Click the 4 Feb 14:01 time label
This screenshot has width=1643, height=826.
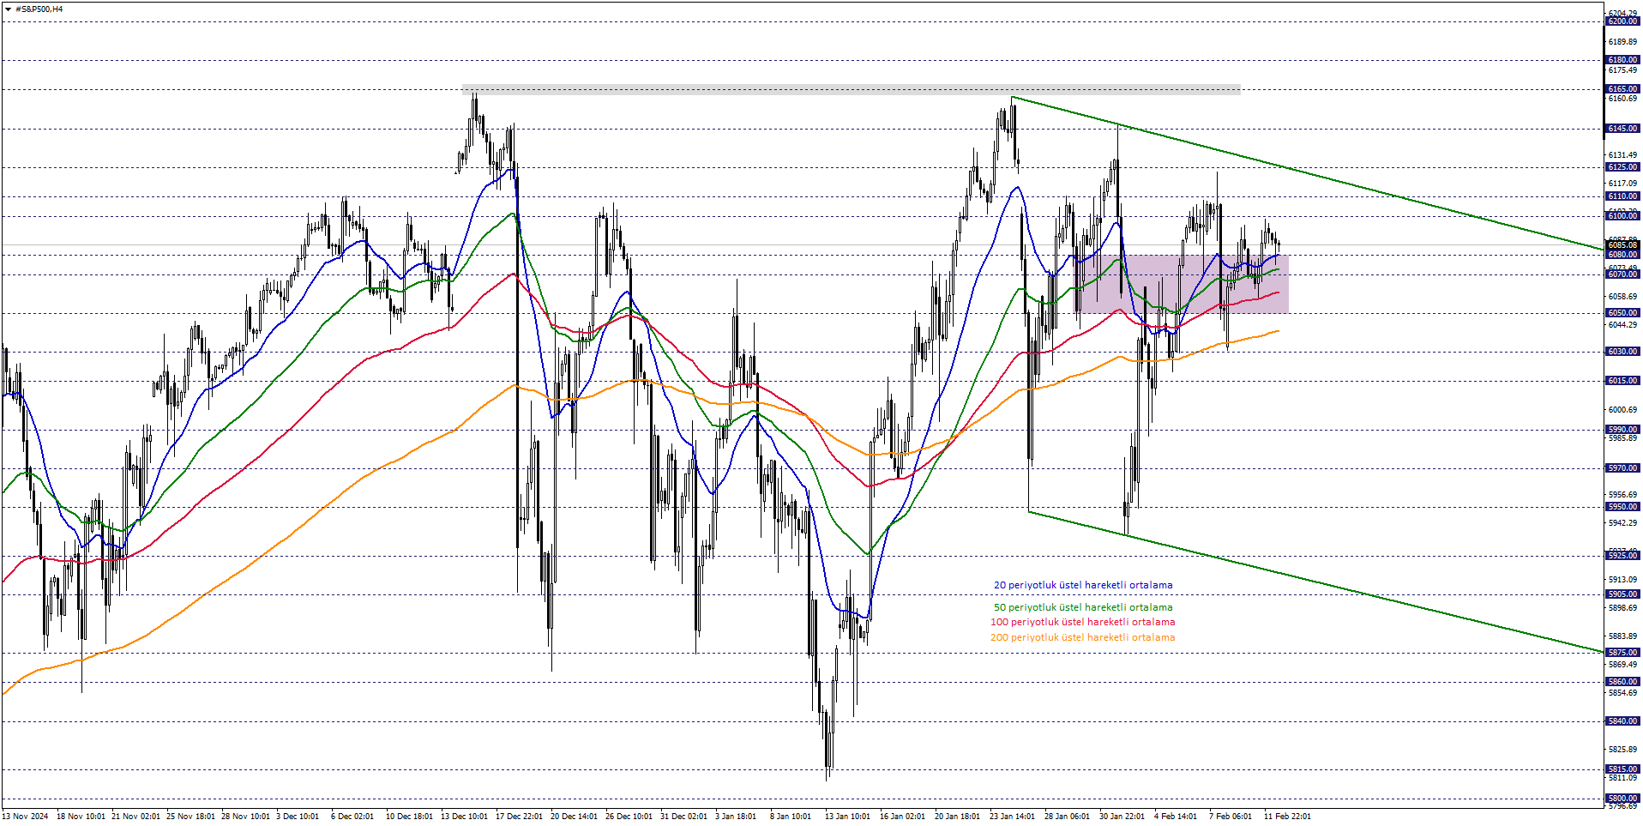[x=1176, y=816]
